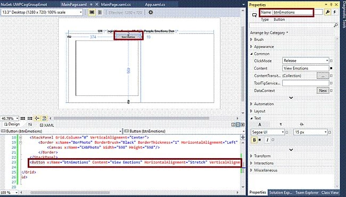Image resolution: width=346 pixels, height=197 pixels.
Task: Open Arrange by: Category menu
Action: click(269, 32)
